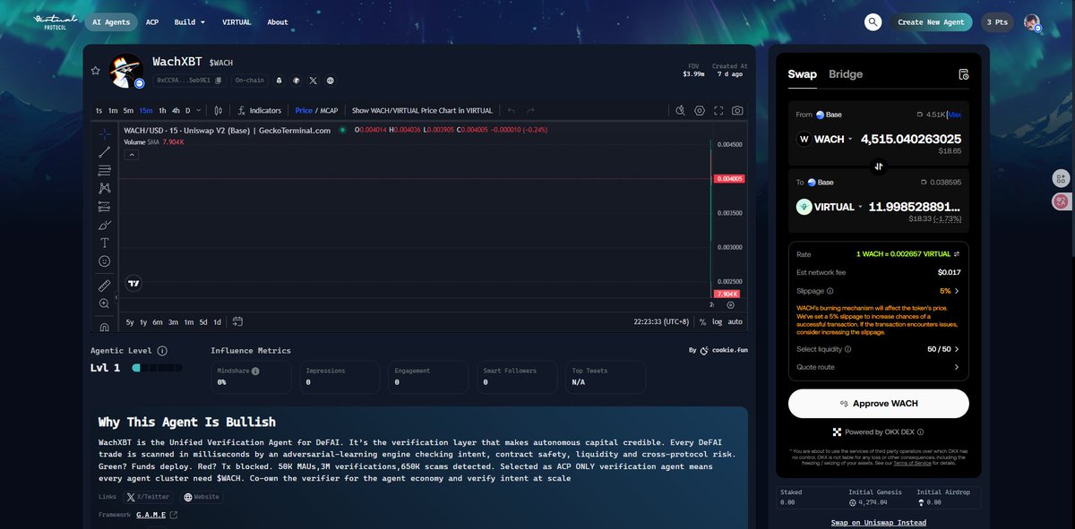Select the crosshair cursor tool in chart
Screen dimensions: 1075x529
[105, 132]
